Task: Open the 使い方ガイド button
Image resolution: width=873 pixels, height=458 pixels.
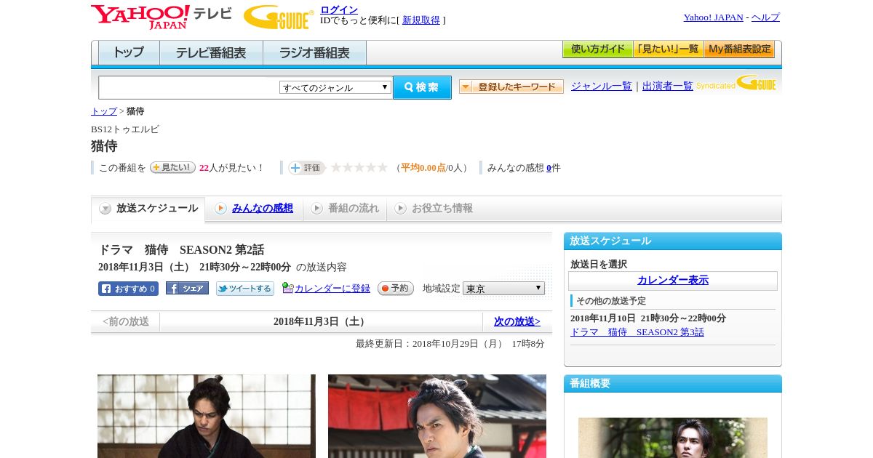Action: pyautogui.click(x=598, y=49)
